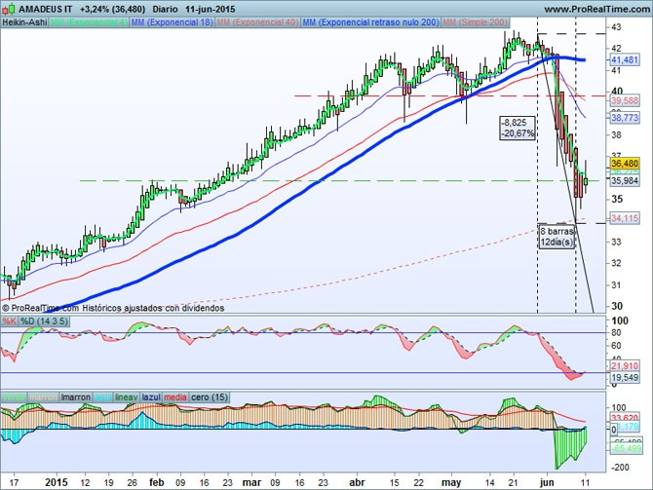
Task: Click the 39,588 price tag
Action: click(x=625, y=100)
